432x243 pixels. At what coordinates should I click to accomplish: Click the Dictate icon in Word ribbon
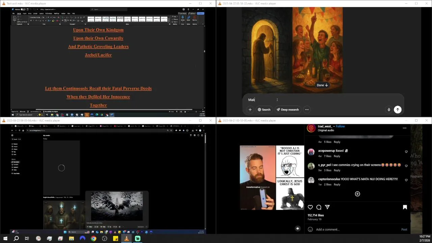(183, 18)
